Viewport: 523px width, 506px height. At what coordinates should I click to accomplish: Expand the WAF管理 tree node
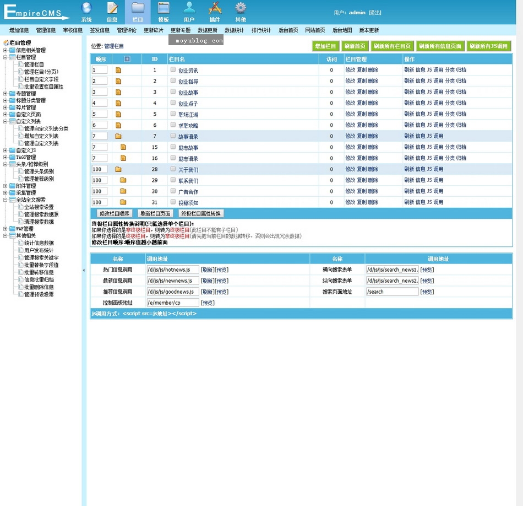coord(6,229)
